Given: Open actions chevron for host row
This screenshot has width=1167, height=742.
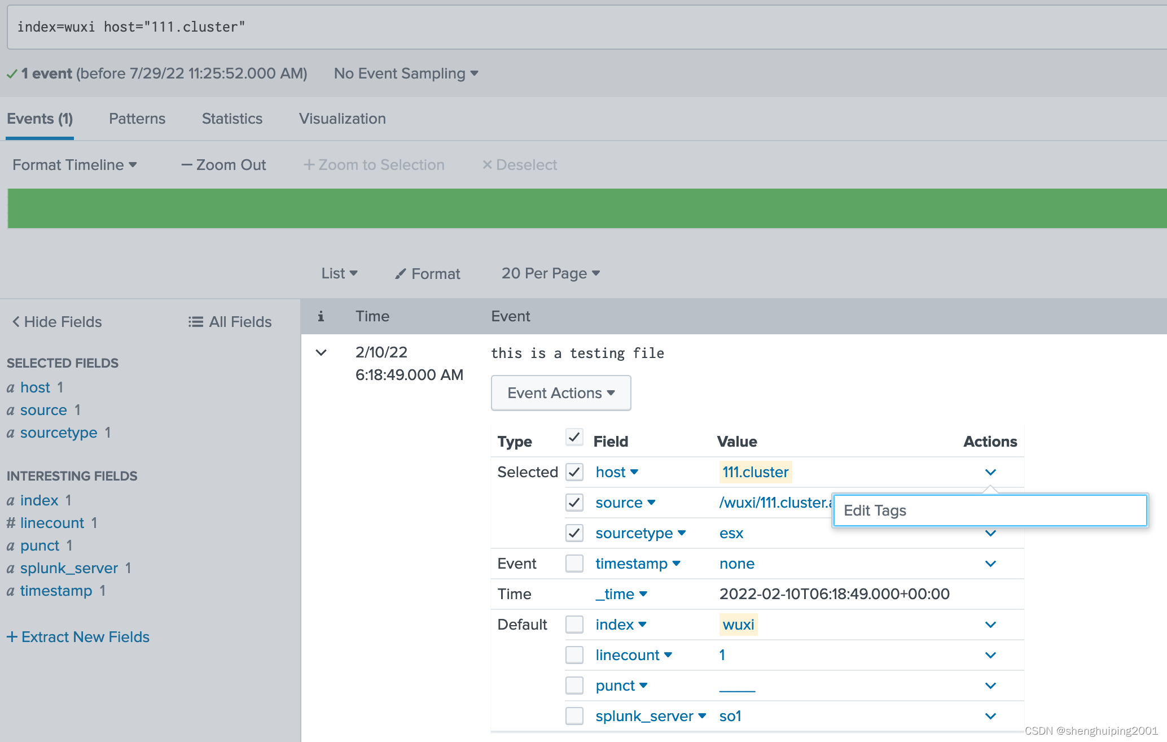Looking at the screenshot, I should pyautogui.click(x=990, y=472).
